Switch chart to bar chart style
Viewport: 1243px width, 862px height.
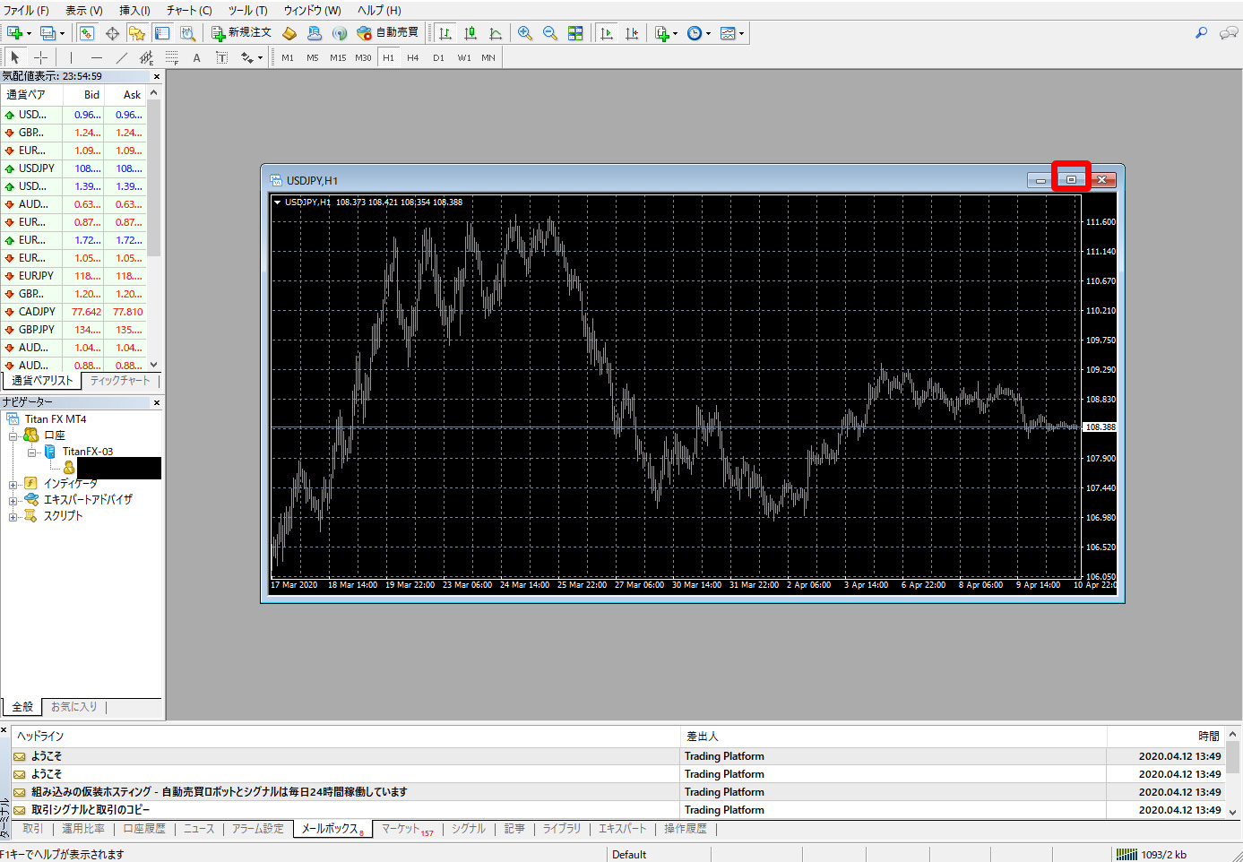[445, 33]
